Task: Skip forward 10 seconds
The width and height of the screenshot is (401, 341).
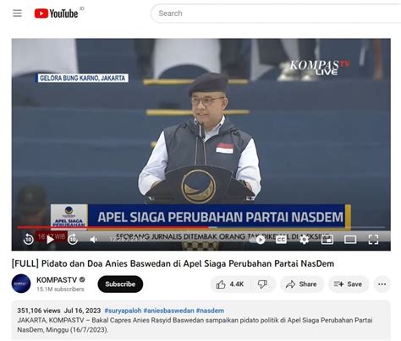Action: (x=73, y=239)
